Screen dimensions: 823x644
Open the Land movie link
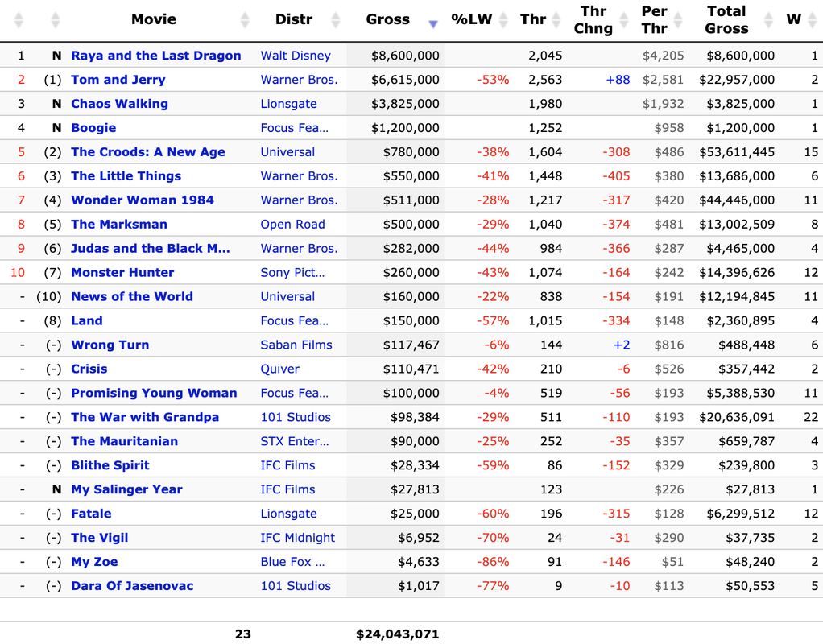click(87, 321)
